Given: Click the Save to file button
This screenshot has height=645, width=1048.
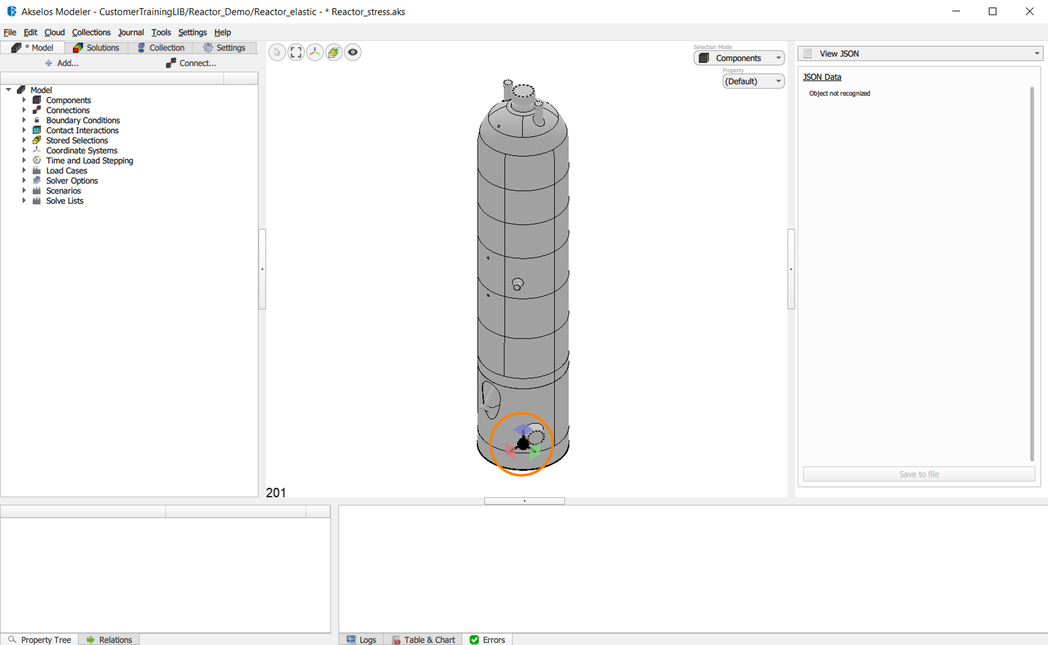Looking at the screenshot, I should tap(919, 474).
